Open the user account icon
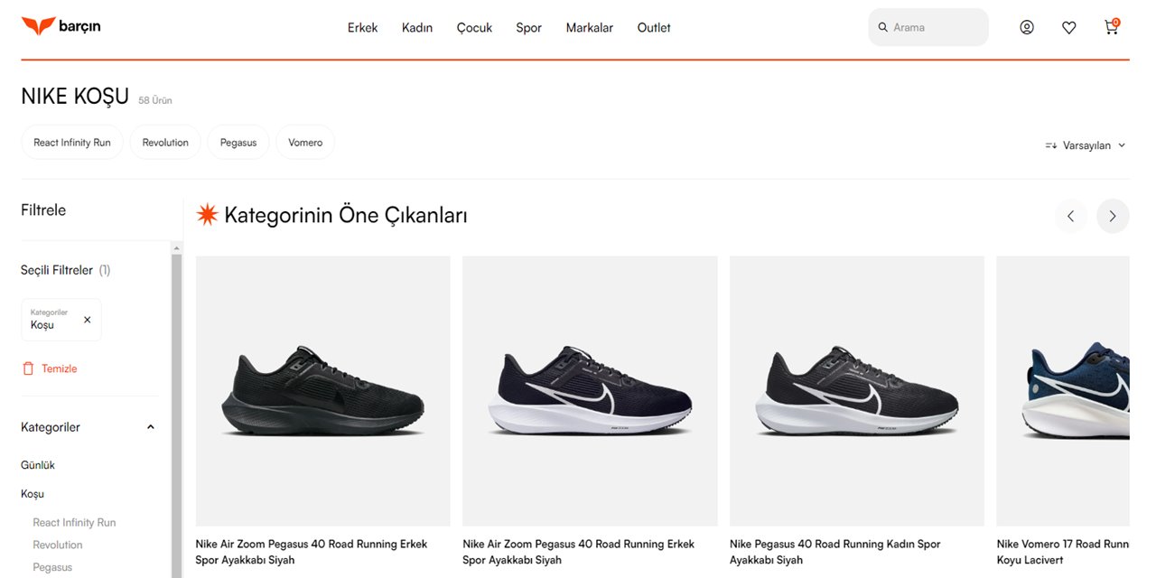 point(1027,27)
